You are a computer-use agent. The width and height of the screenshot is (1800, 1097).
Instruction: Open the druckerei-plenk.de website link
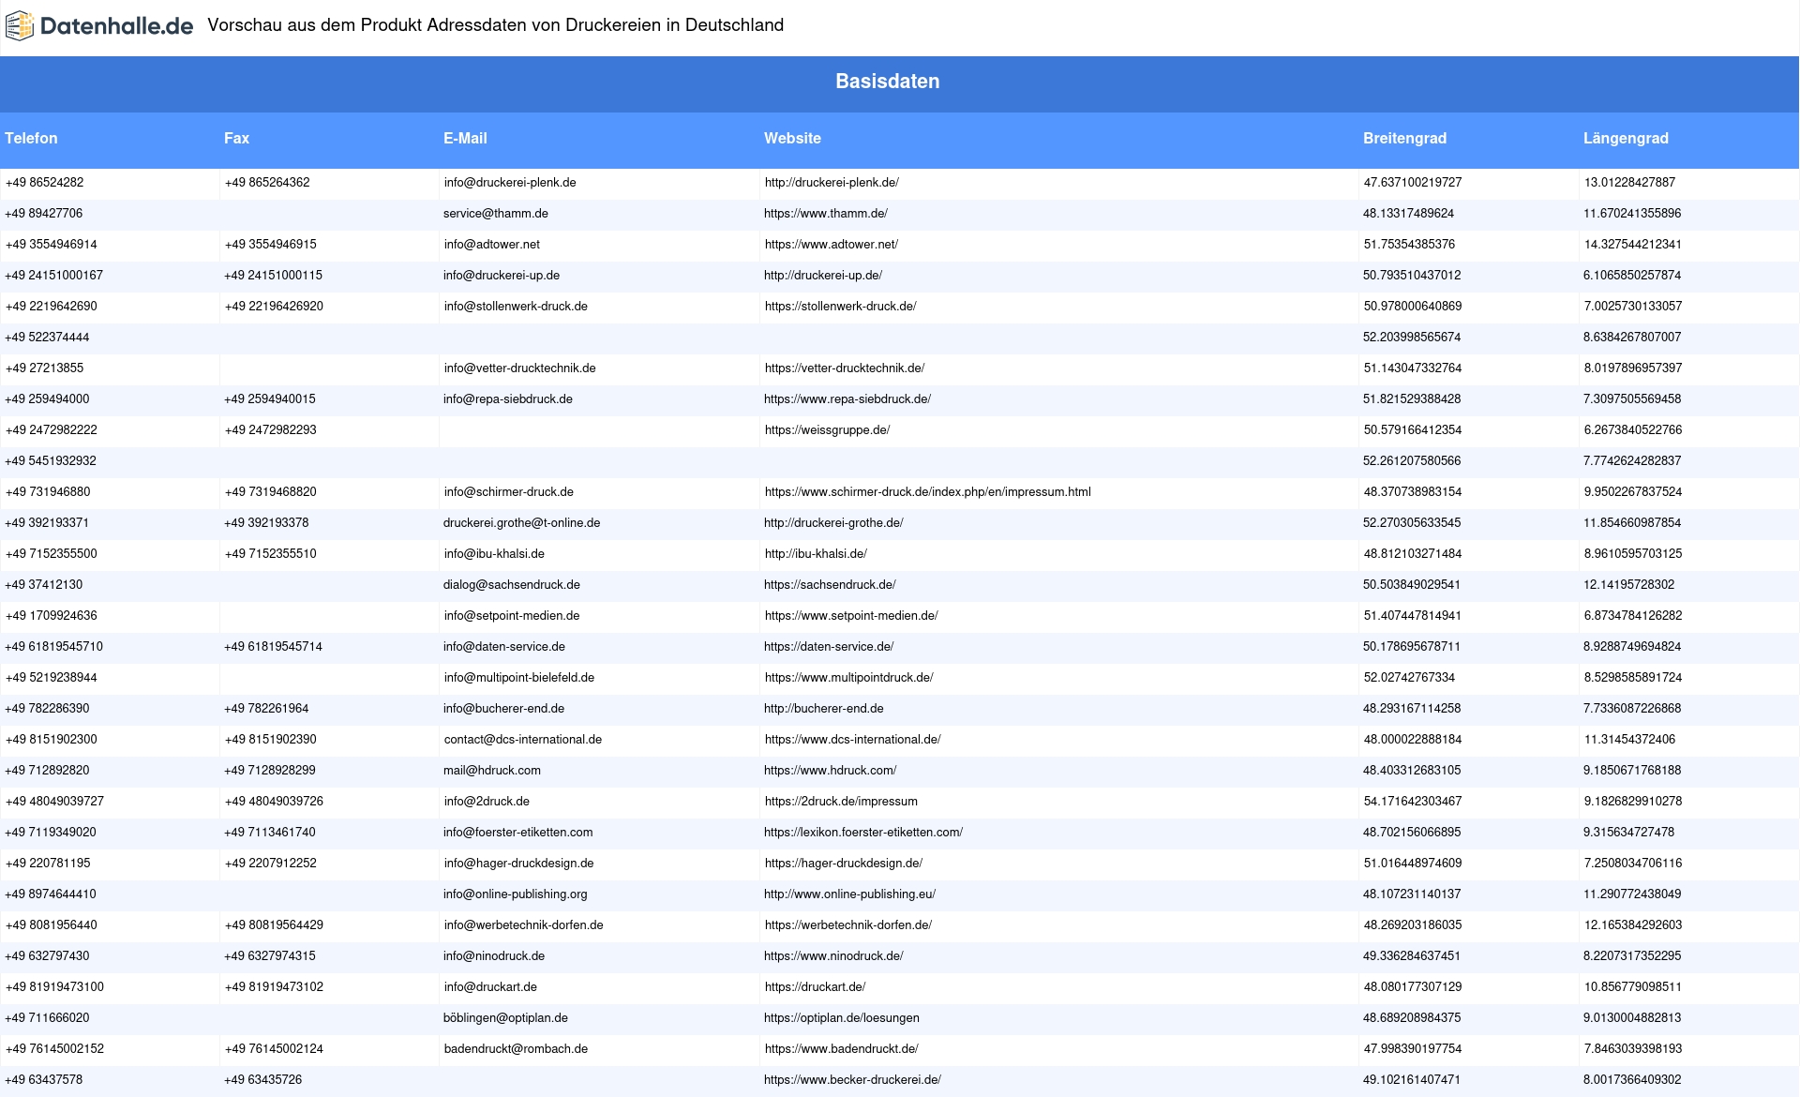832,183
